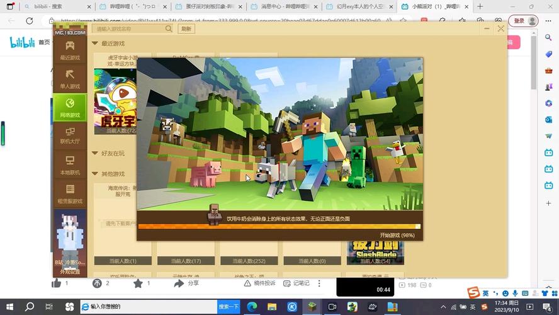
Task: Give coins with the 币 icon
Action: click(97, 283)
